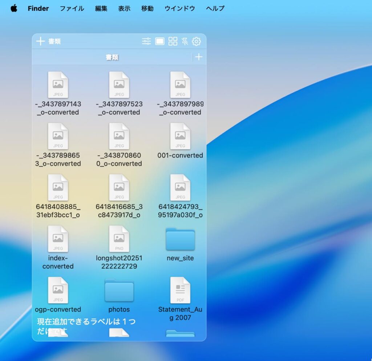Viewport: 372px width, 361px height.
Task: Select the ogp-converted JPEG file
Action: coord(58,291)
